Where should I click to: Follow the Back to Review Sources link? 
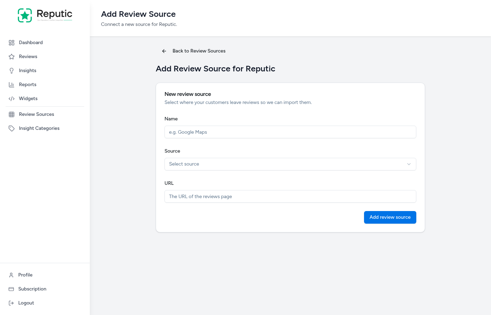(x=199, y=51)
